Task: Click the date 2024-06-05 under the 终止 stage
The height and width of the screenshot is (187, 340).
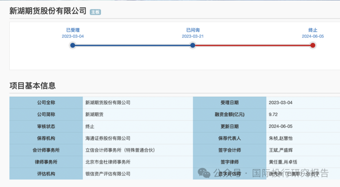Action: [313, 36]
